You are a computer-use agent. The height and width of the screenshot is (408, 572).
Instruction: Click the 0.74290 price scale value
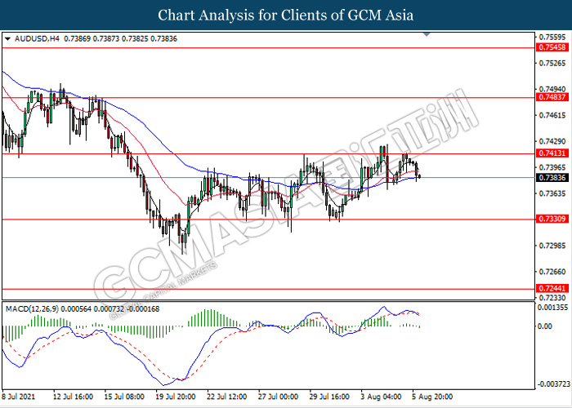(x=552, y=141)
